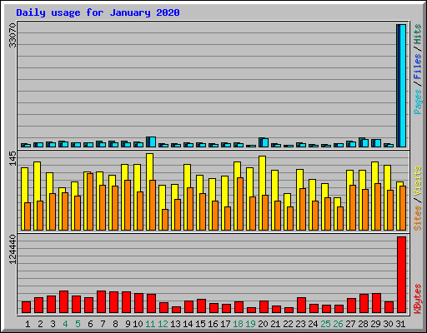Click the day 23 axis label
427x333 pixels.
click(300, 324)
